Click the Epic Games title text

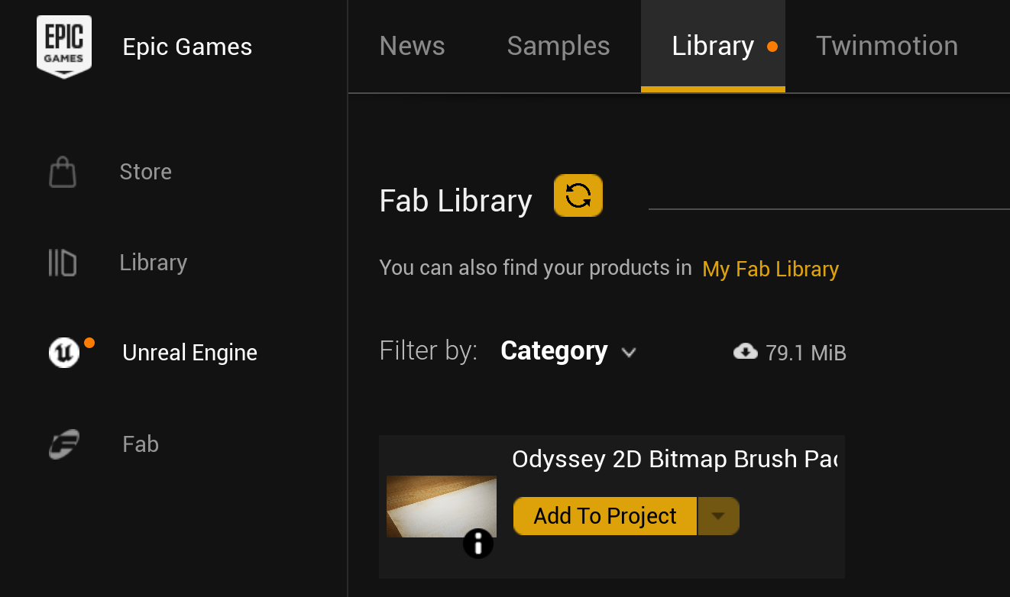coord(187,47)
